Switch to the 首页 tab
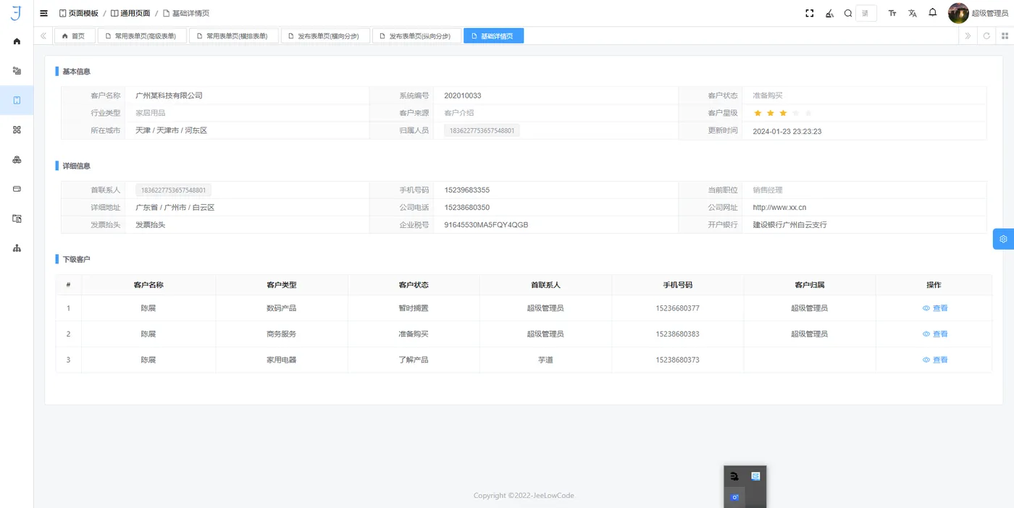Viewport: 1014px width, 508px height. point(75,35)
